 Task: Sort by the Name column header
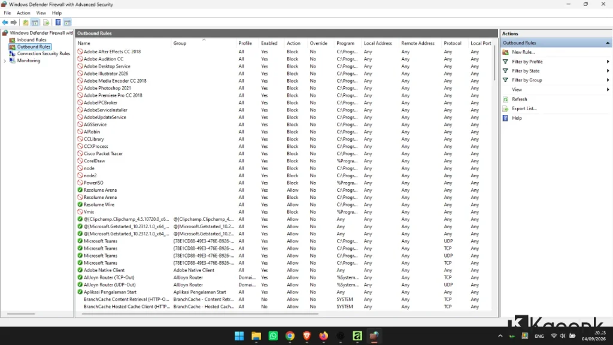[x=123, y=43]
